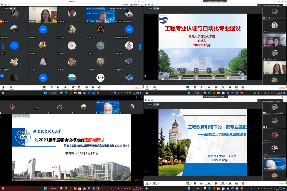Mute microphone via 静音 in gallery-view meeting toolbar
This screenshot has width=287, height=191.
[3, 87]
